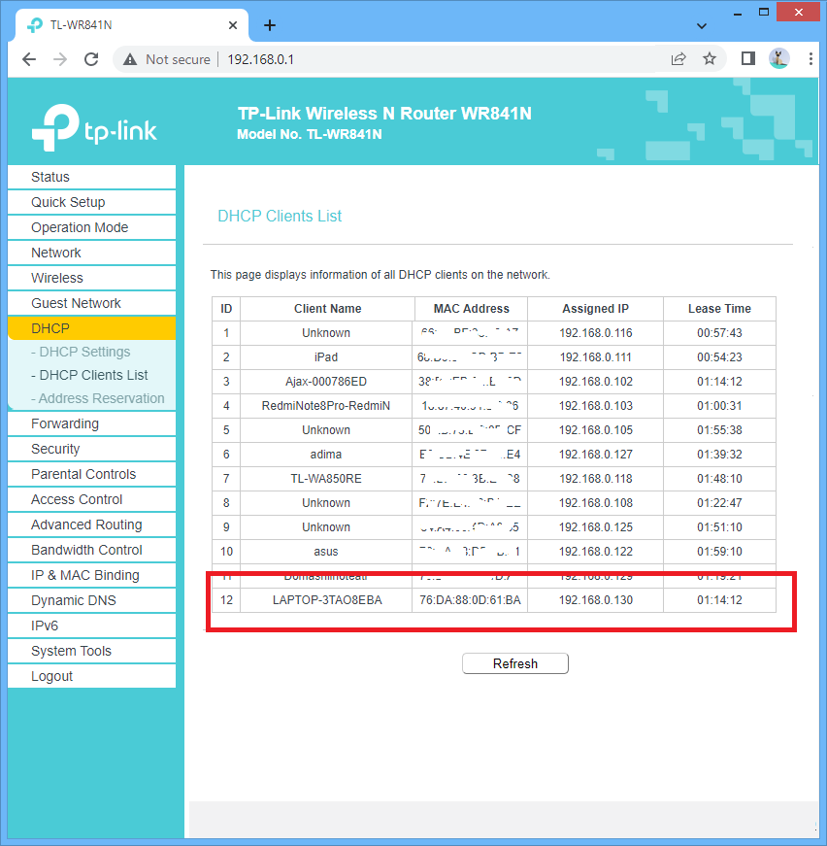
Task: Click the DHCP Clients List page heading
Action: pos(280,216)
